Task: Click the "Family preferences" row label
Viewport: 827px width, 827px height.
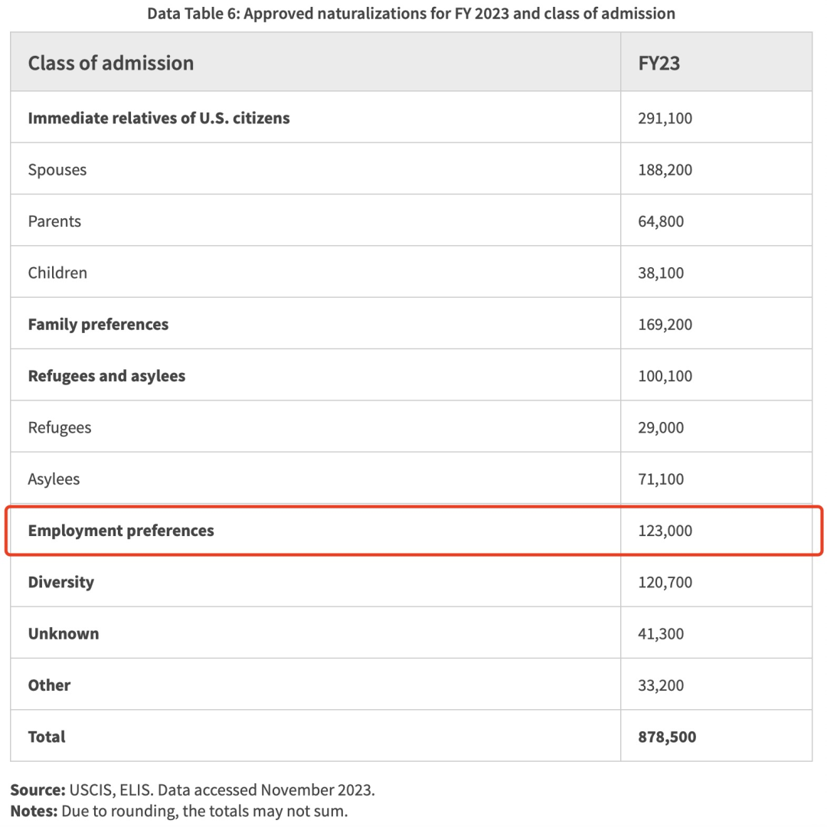Action: coord(98,325)
